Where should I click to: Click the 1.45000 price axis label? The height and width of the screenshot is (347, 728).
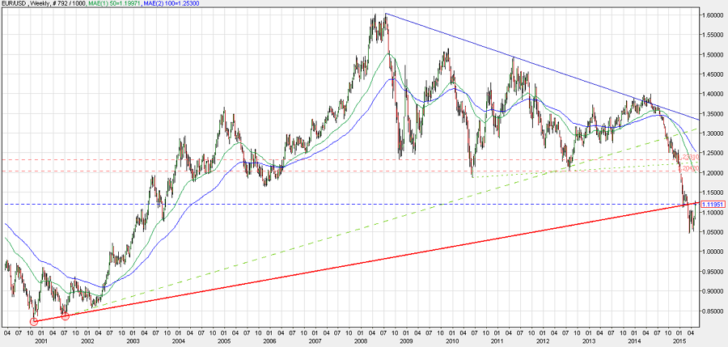[712, 74]
